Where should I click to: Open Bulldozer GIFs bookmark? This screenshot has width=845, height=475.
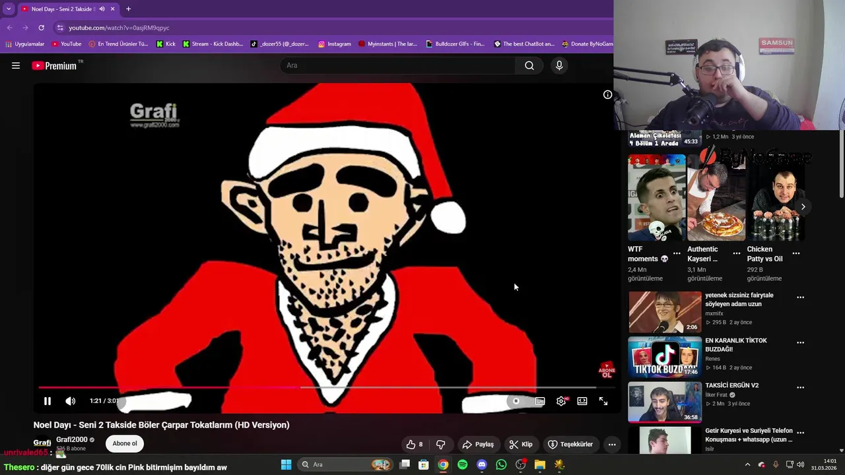(x=455, y=44)
